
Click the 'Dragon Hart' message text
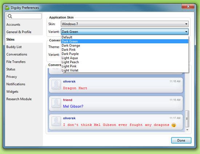click(75, 88)
